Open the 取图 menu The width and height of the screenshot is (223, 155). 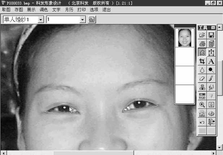6,10
